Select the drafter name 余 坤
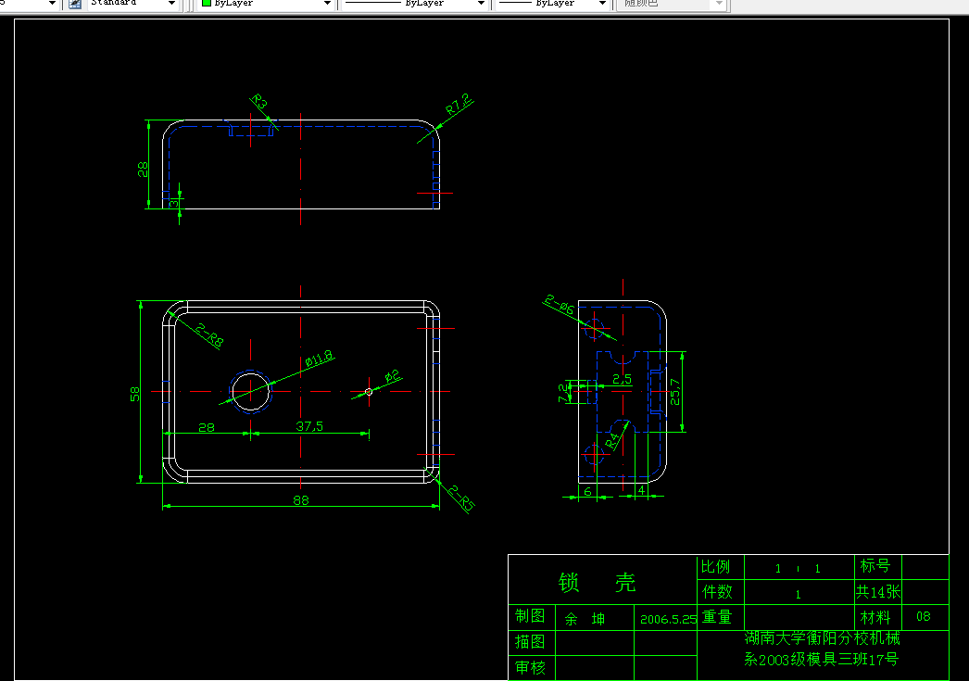Image resolution: width=969 pixels, height=681 pixels. pyautogui.click(x=585, y=619)
